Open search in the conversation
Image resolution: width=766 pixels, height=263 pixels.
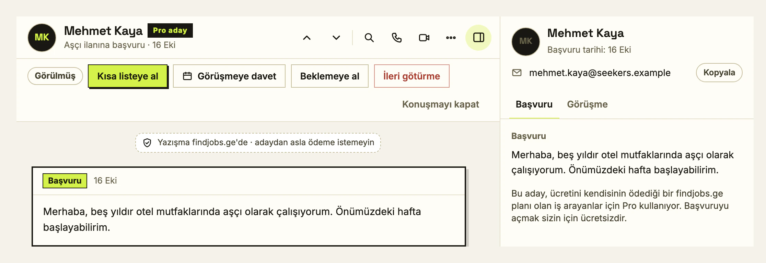[369, 38]
